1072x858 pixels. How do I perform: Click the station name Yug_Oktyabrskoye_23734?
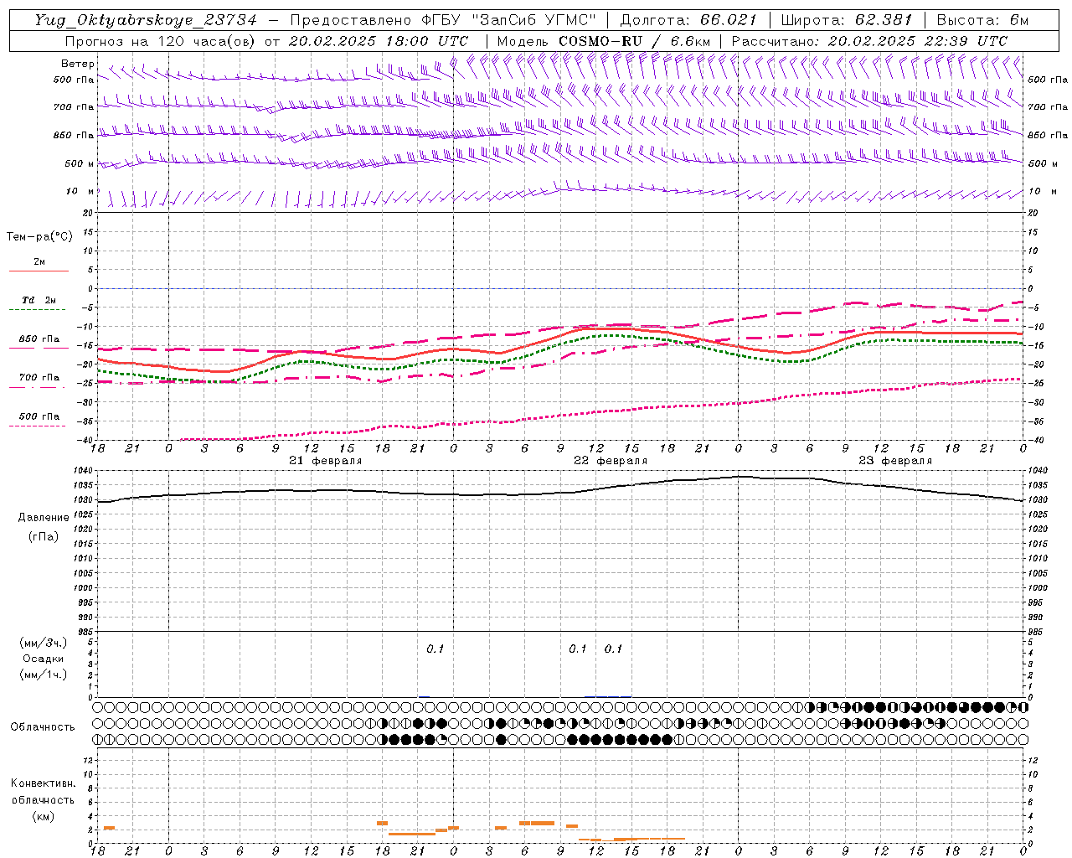pos(145,20)
